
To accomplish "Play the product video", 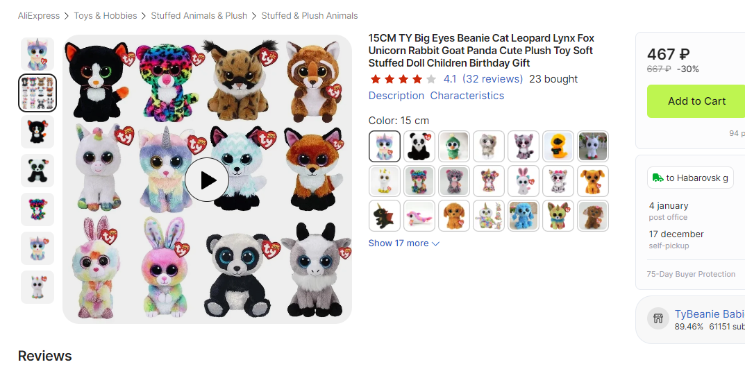I will [207, 180].
